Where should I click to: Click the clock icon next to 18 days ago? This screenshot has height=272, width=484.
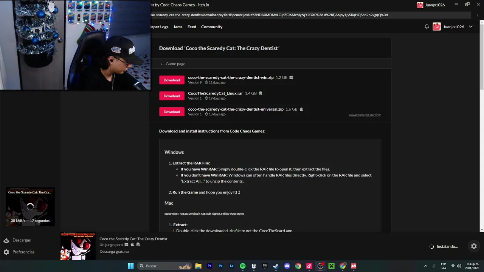pos(206,114)
